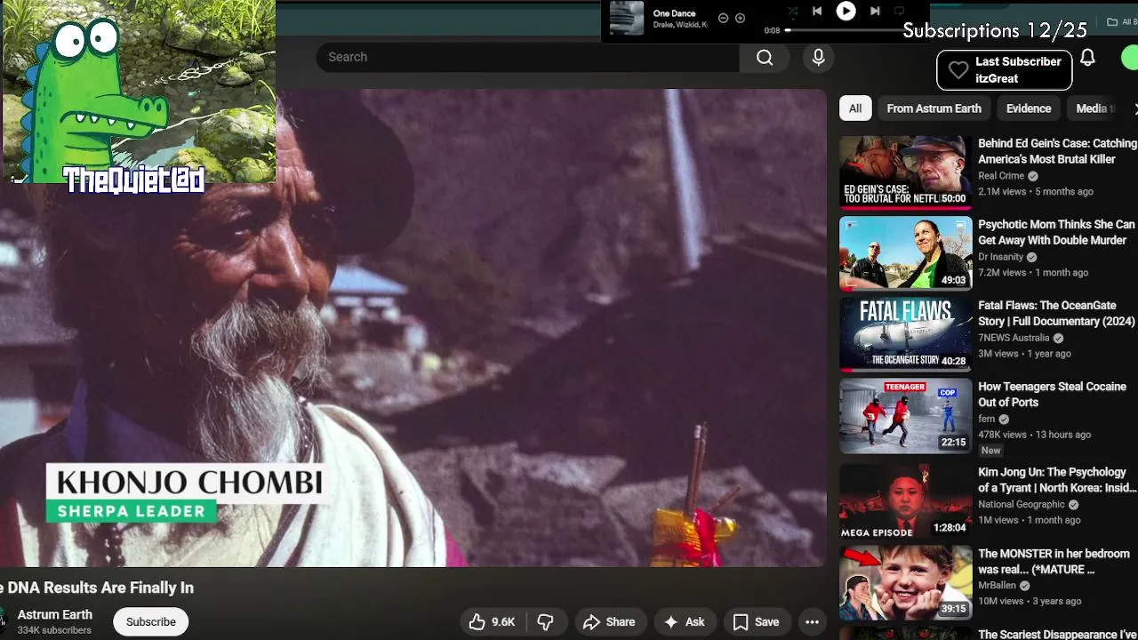Image resolution: width=1138 pixels, height=640 pixels.
Task: Open the Astrum Earth channel name link
Action: click(x=55, y=614)
